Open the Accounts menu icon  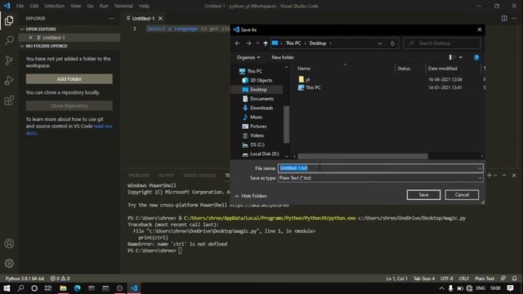point(9,243)
